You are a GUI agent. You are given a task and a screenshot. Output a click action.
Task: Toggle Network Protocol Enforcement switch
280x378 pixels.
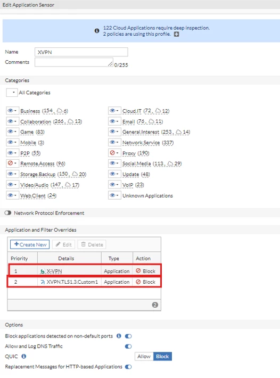(x=8, y=213)
